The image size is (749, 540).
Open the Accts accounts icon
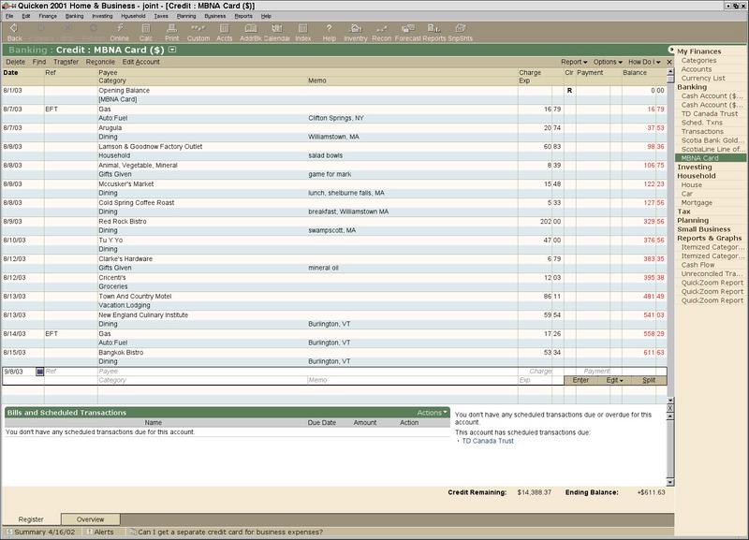click(224, 32)
